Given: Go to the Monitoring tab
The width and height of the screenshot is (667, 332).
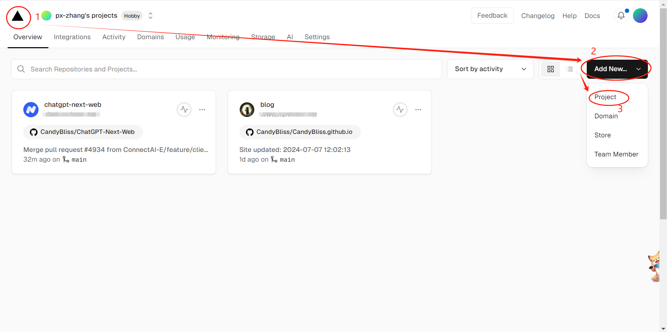Looking at the screenshot, I should (x=223, y=37).
